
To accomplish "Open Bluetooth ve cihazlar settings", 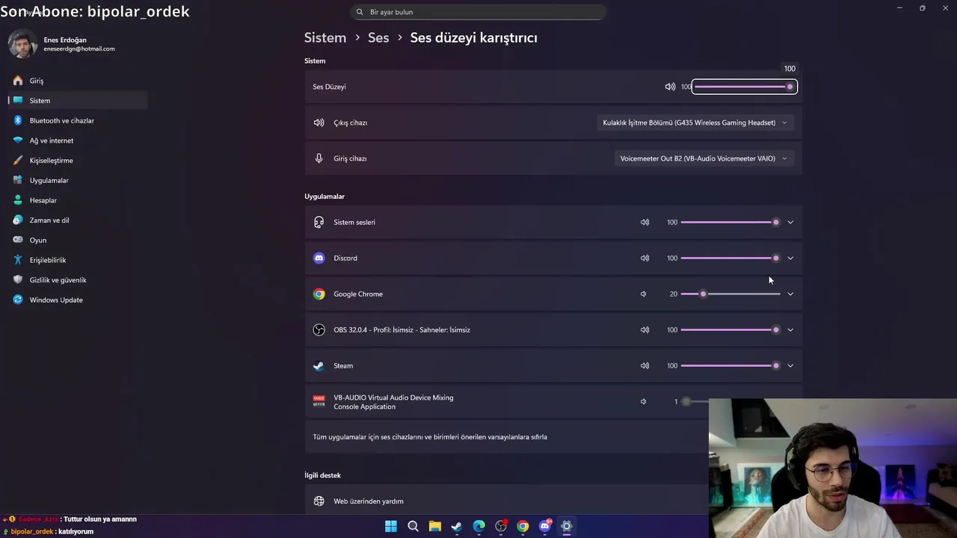I will [x=78, y=120].
